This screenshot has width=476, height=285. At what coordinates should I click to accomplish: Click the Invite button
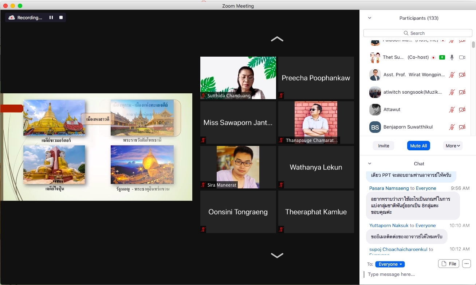coord(383,146)
